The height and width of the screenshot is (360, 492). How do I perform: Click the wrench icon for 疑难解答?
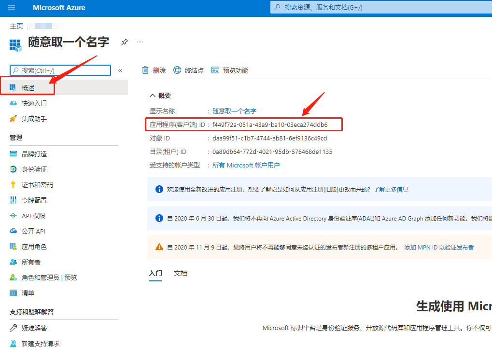[13, 328]
